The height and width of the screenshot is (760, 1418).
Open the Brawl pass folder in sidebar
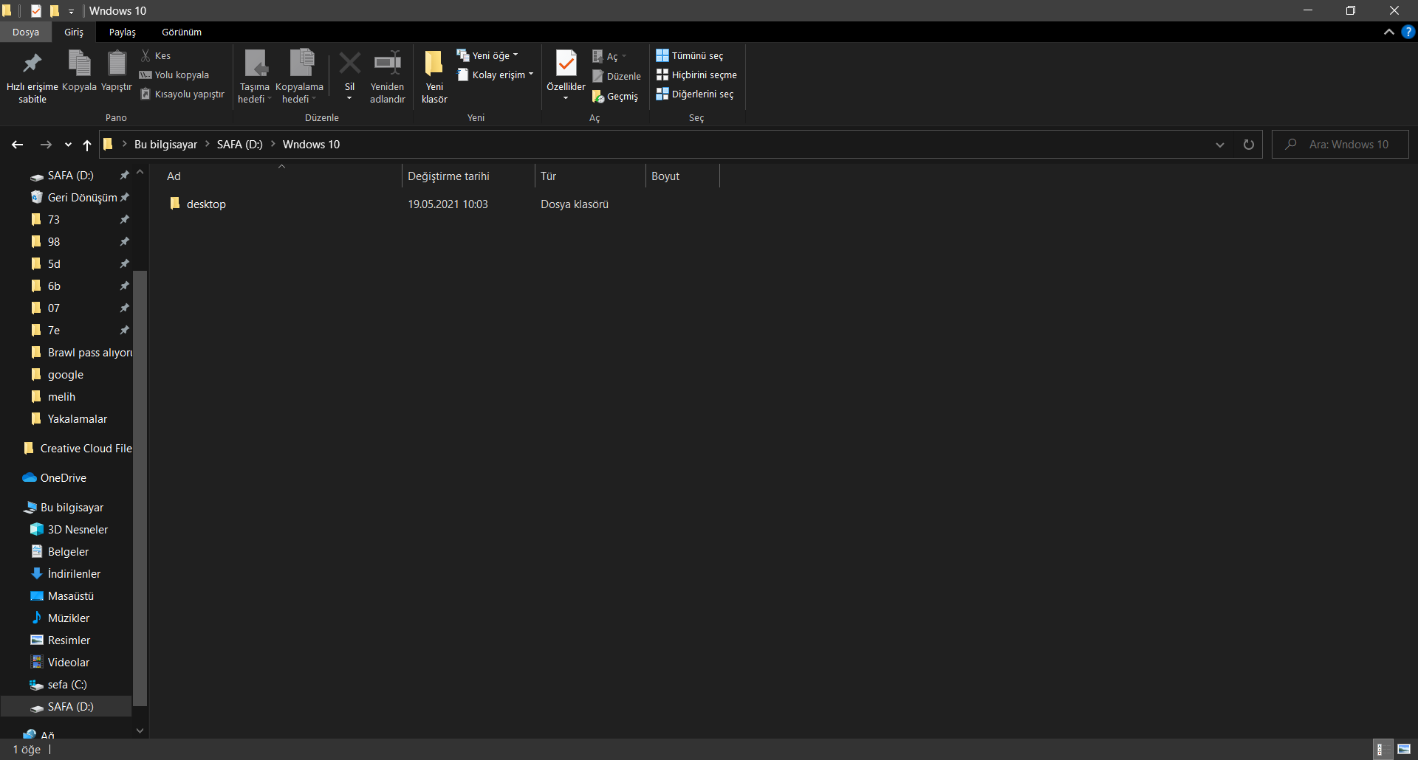81,352
